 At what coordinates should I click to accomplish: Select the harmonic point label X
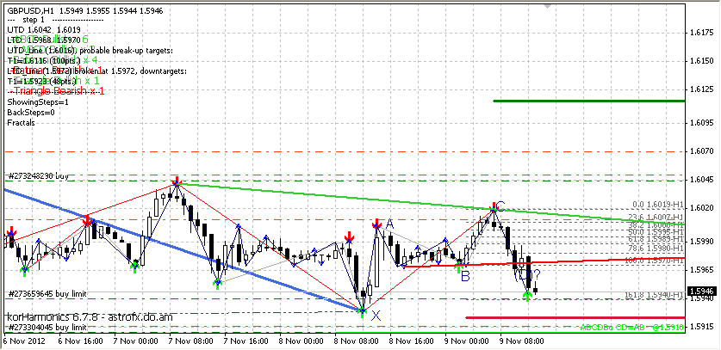376,315
